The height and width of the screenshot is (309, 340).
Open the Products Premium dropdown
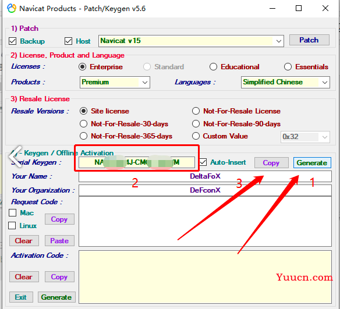coord(115,83)
